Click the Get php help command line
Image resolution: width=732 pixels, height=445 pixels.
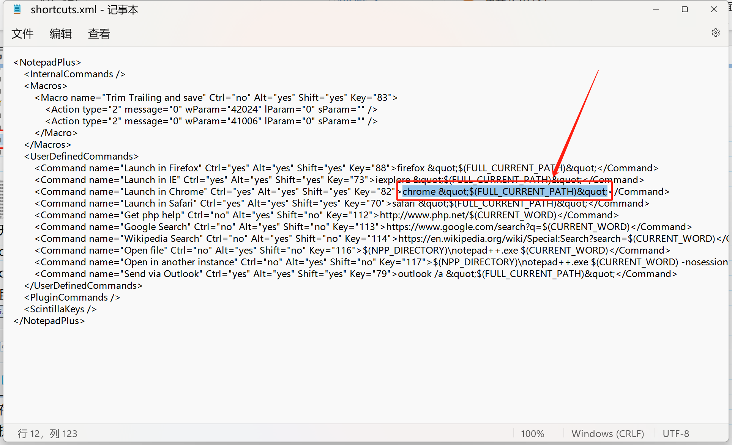pyautogui.click(x=327, y=215)
